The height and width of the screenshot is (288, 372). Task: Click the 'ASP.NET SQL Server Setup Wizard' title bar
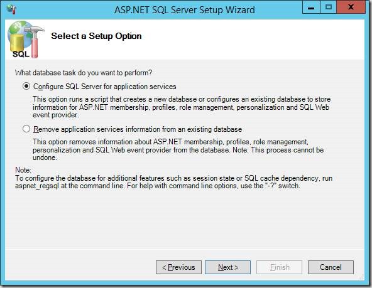(x=185, y=10)
